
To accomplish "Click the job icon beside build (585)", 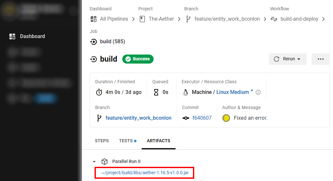I will click(94, 42).
